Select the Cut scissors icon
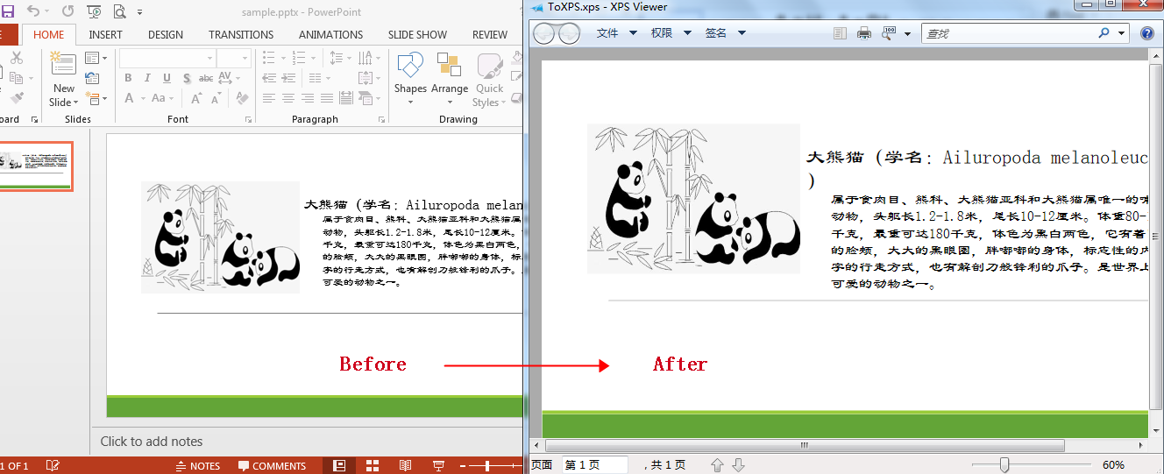1164x474 pixels. tap(17, 58)
